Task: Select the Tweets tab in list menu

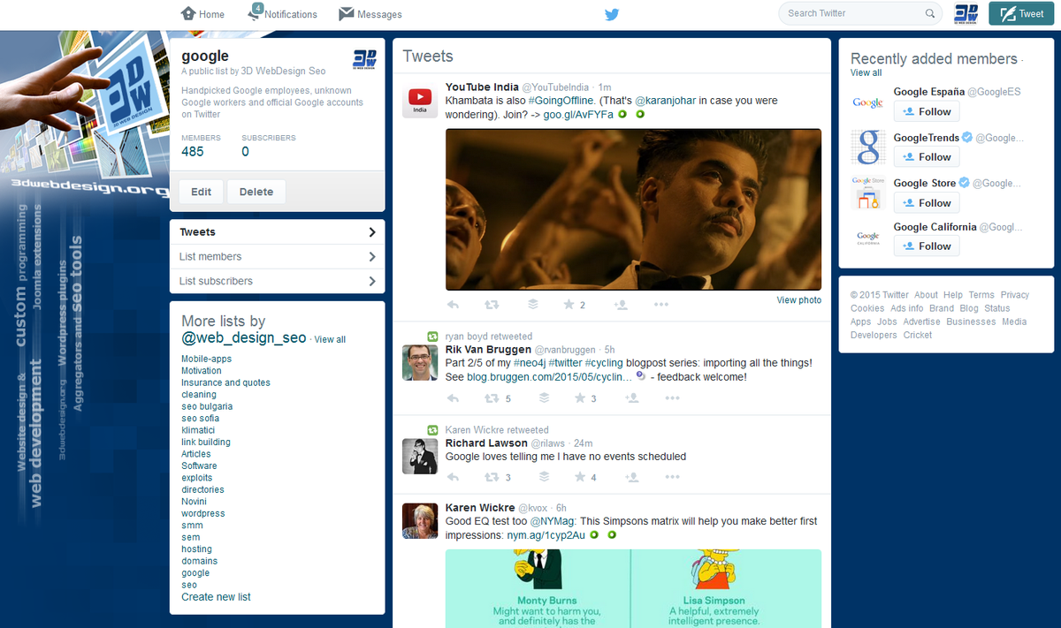Action: pos(278,232)
